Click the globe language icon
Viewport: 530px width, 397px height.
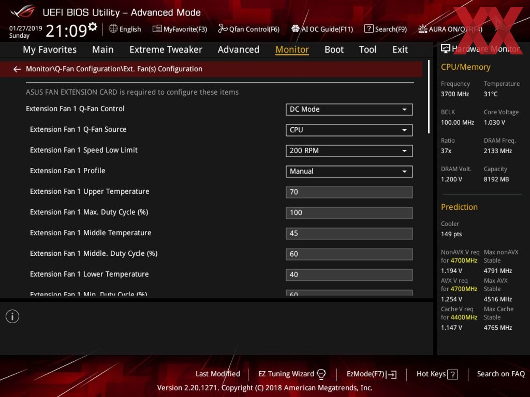coord(113,28)
